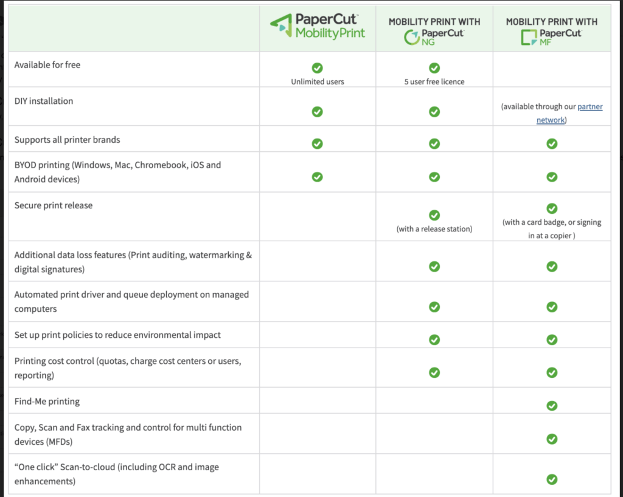Click MF checkmark for Secure print release
The image size is (623, 497).
[552, 208]
